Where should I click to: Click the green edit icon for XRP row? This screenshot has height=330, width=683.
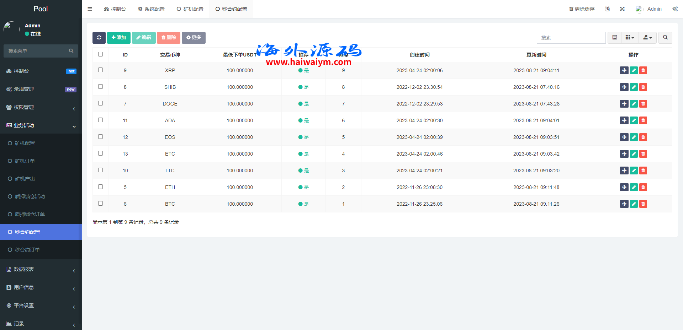[634, 70]
